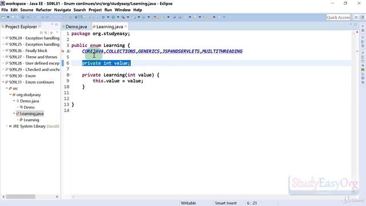Click Project Explorer scrollbar right arrow
The width and height of the screenshot is (366, 206).
tap(57, 197)
